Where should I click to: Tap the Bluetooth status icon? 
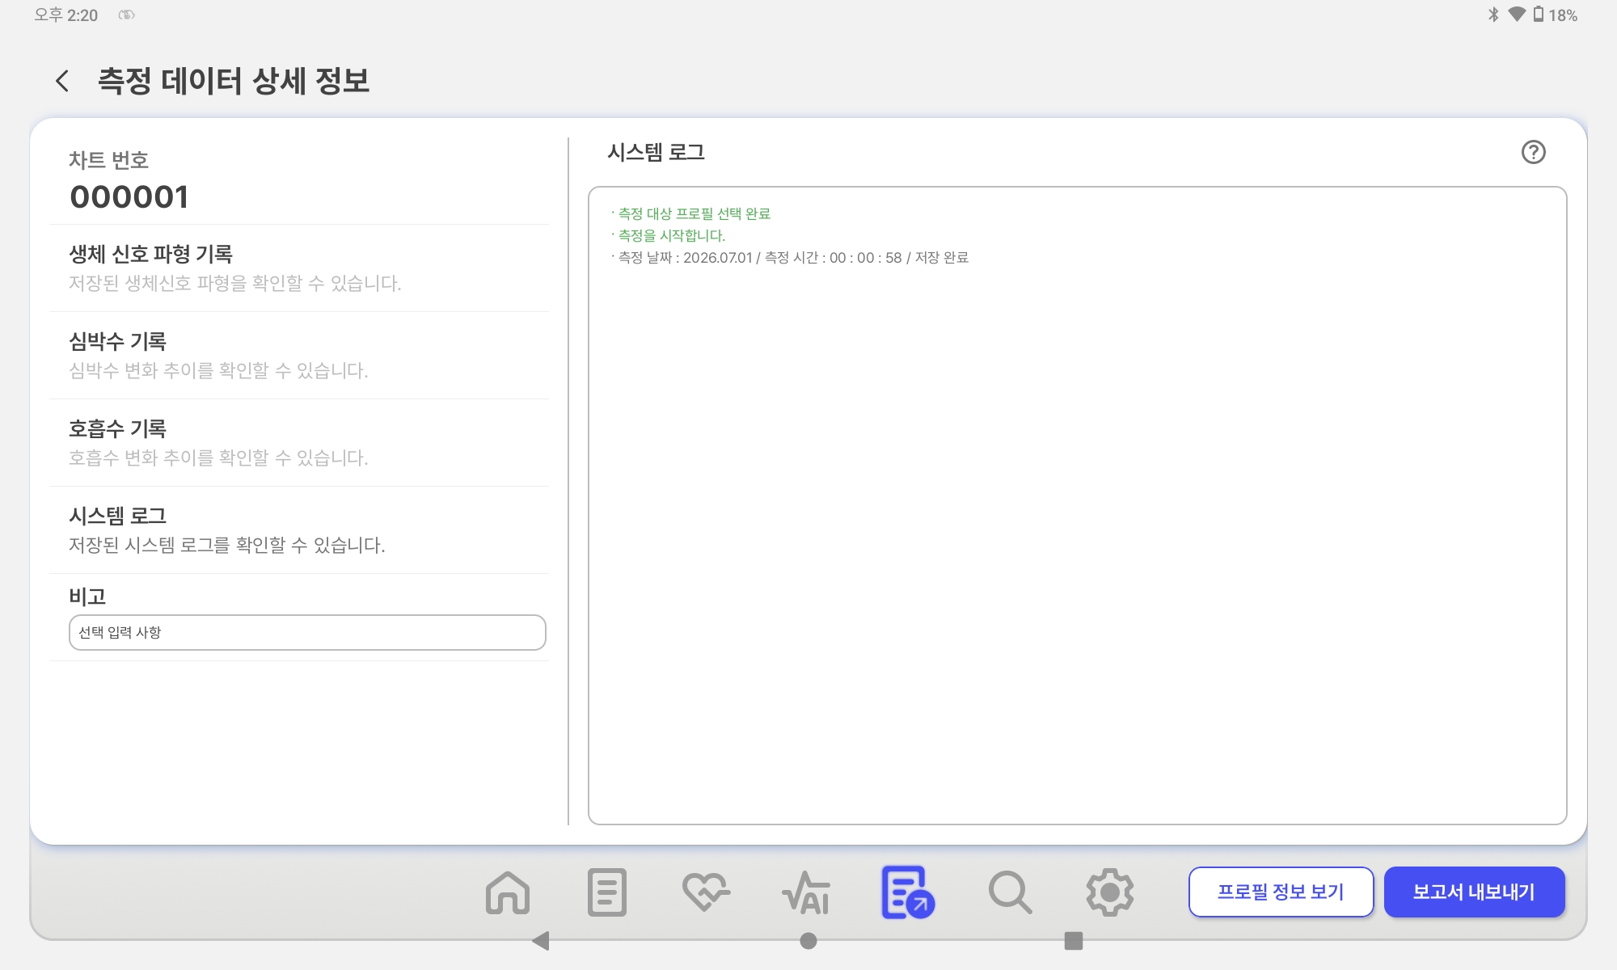[x=1493, y=15]
